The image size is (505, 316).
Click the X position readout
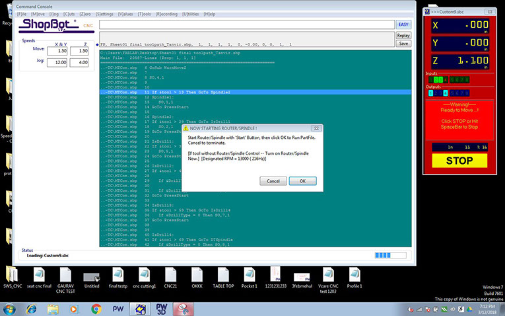pos(460,25)
